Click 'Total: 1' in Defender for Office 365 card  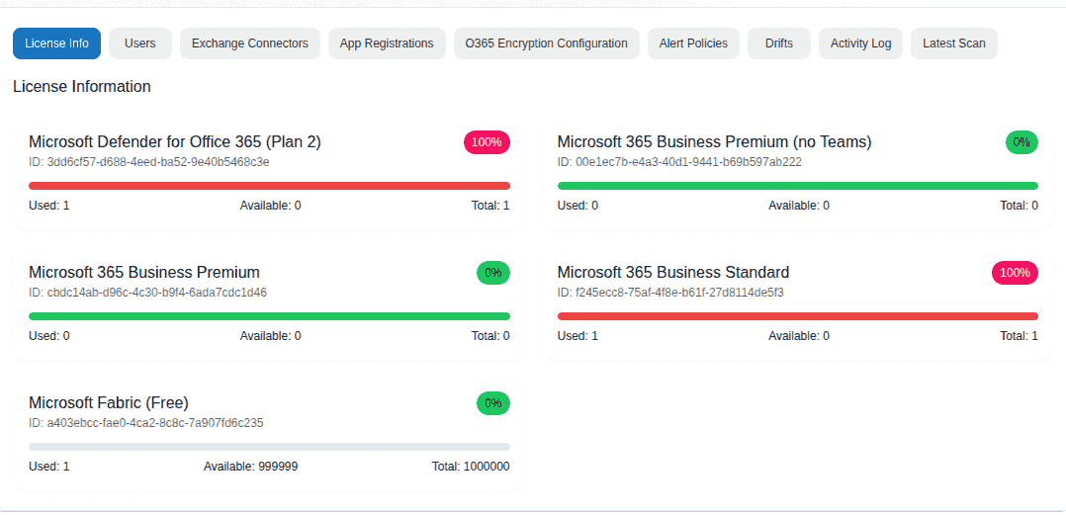pyautogui.click(x=490, y=206)
